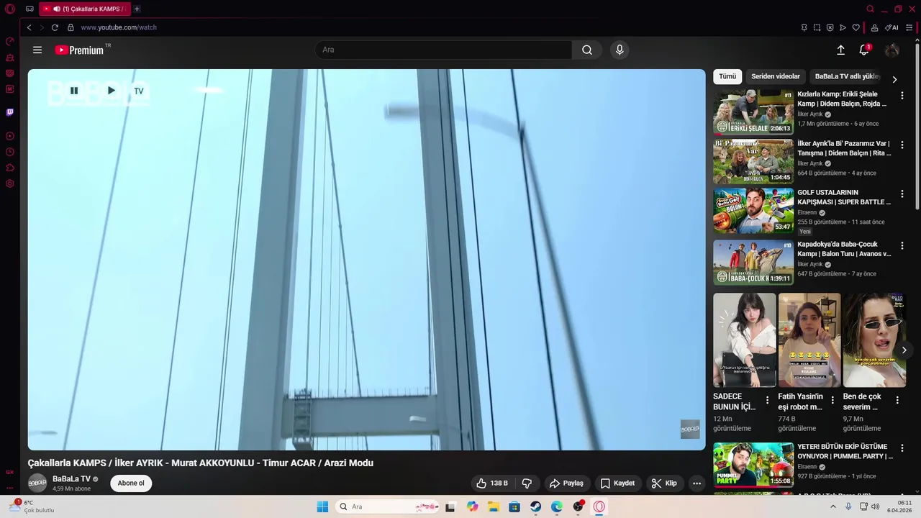Viewport: 921px width, 518px height.
Task: Open more actions ellipsis under video
Action: click(x=697, y=483)
